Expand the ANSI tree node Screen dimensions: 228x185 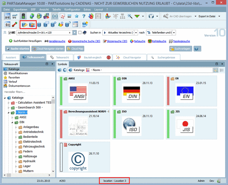pos(12,117)
